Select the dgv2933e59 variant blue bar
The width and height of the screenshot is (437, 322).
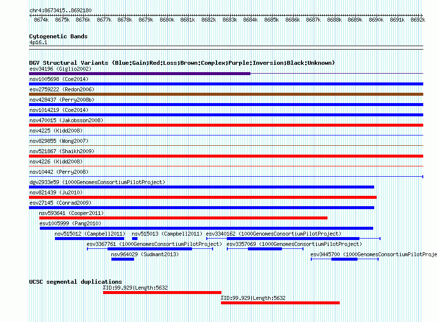201,187
